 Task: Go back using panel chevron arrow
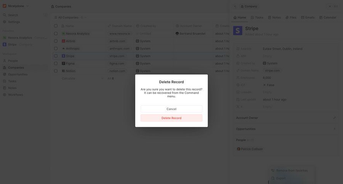235,6
